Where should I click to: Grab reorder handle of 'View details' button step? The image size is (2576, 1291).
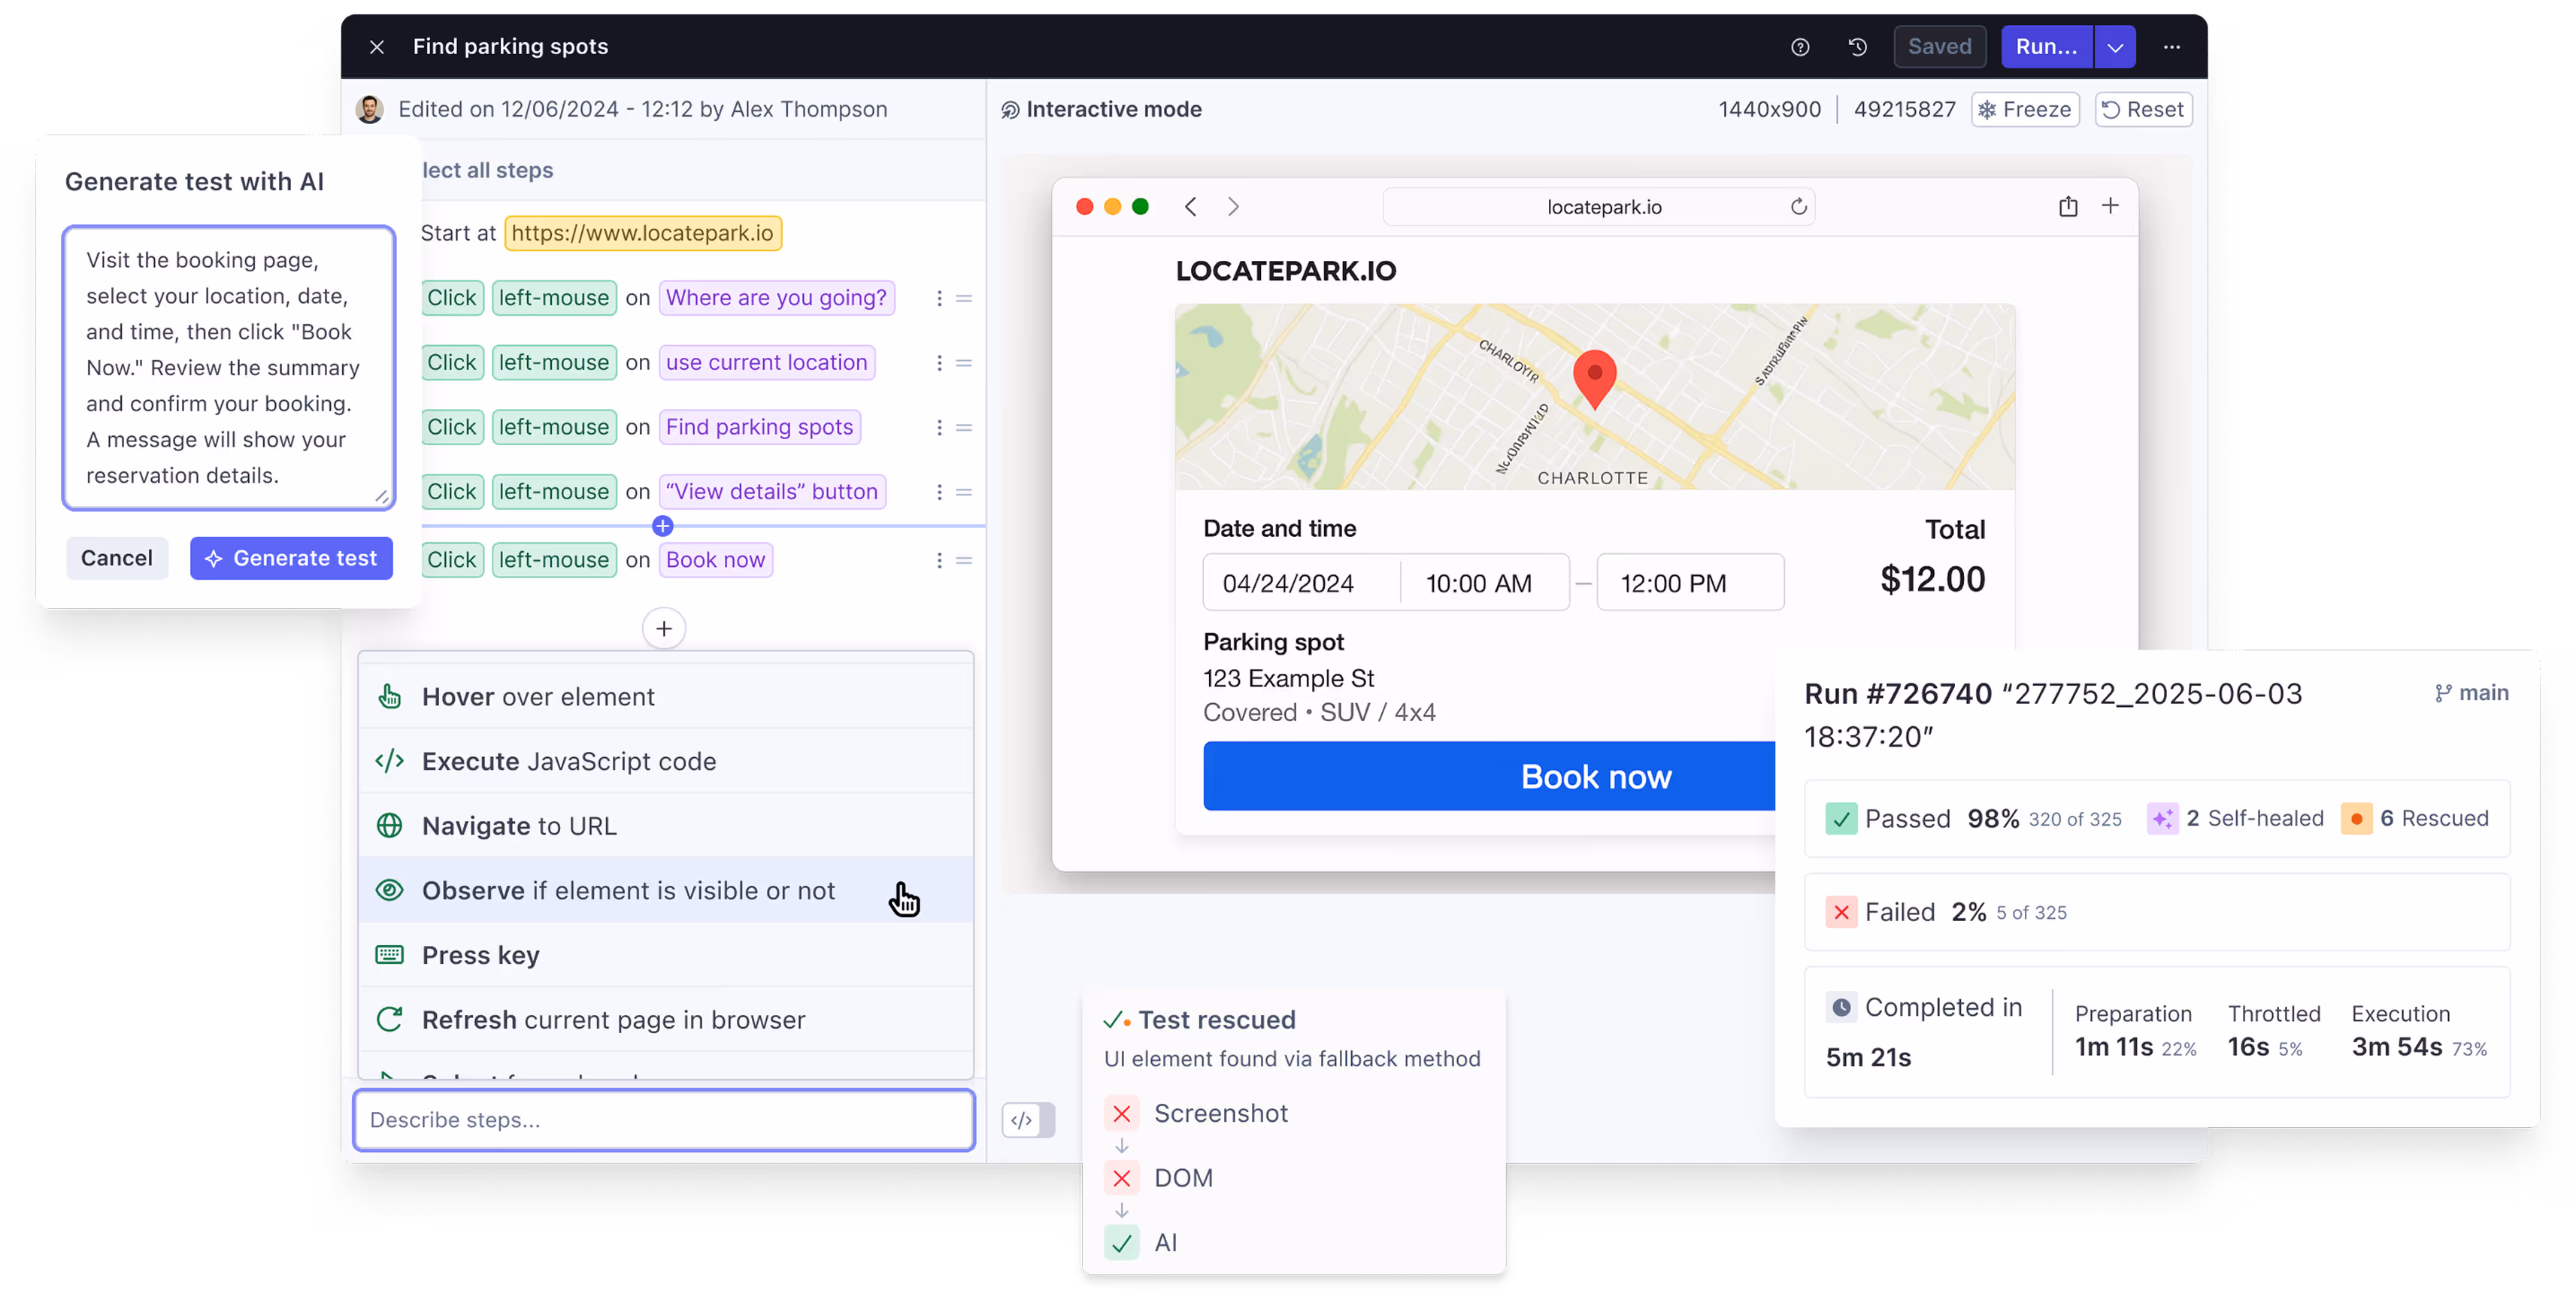964,492
